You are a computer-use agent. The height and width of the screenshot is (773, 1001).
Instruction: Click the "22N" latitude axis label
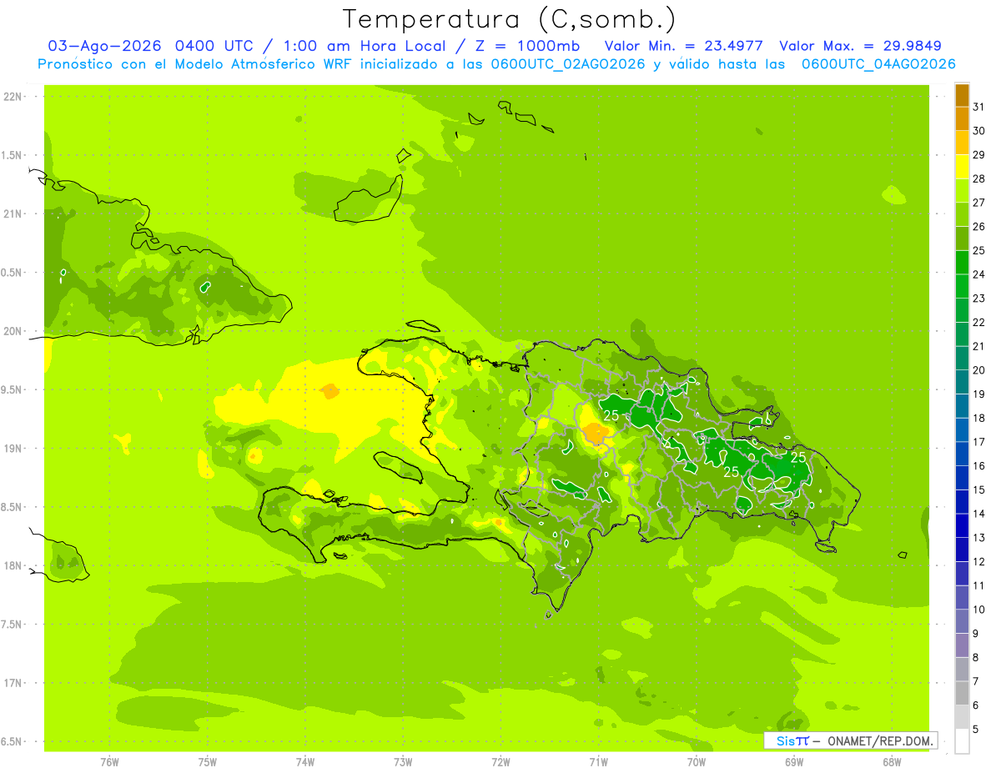click(x=13, y=97)
